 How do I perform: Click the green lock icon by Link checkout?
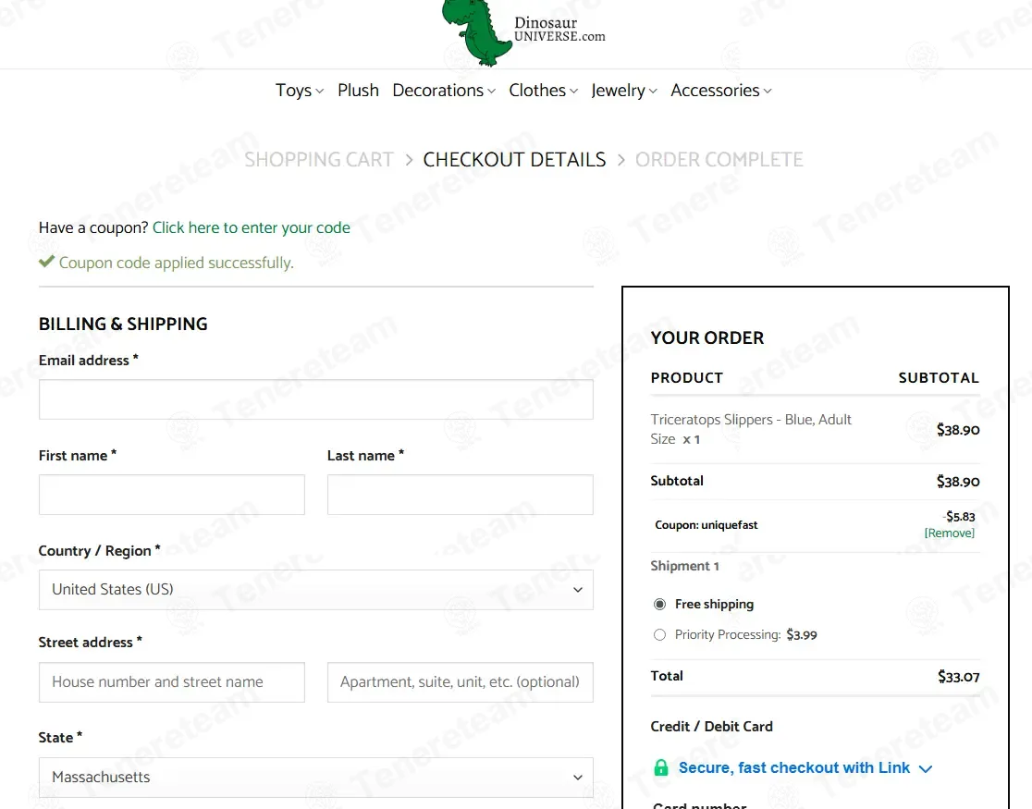[x=661, y=767]
